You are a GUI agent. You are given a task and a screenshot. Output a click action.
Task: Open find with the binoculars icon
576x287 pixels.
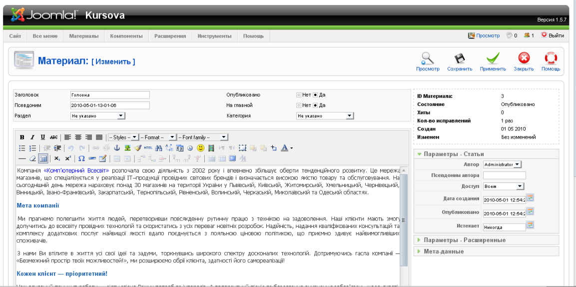point(159,148)
